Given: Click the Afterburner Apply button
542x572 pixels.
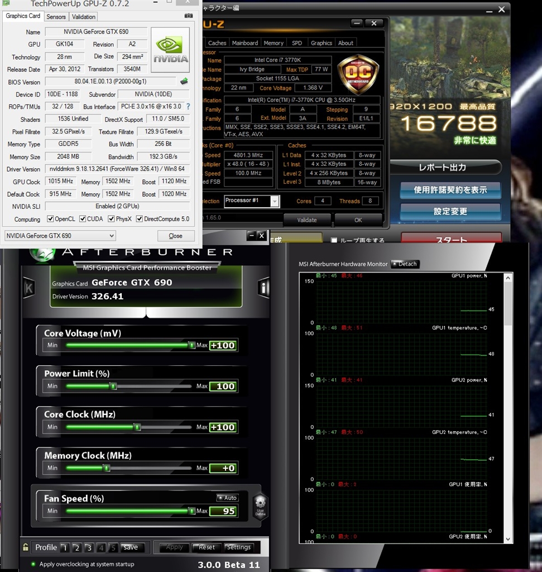Looking at the screenshot, I should [x=174, y=547].
